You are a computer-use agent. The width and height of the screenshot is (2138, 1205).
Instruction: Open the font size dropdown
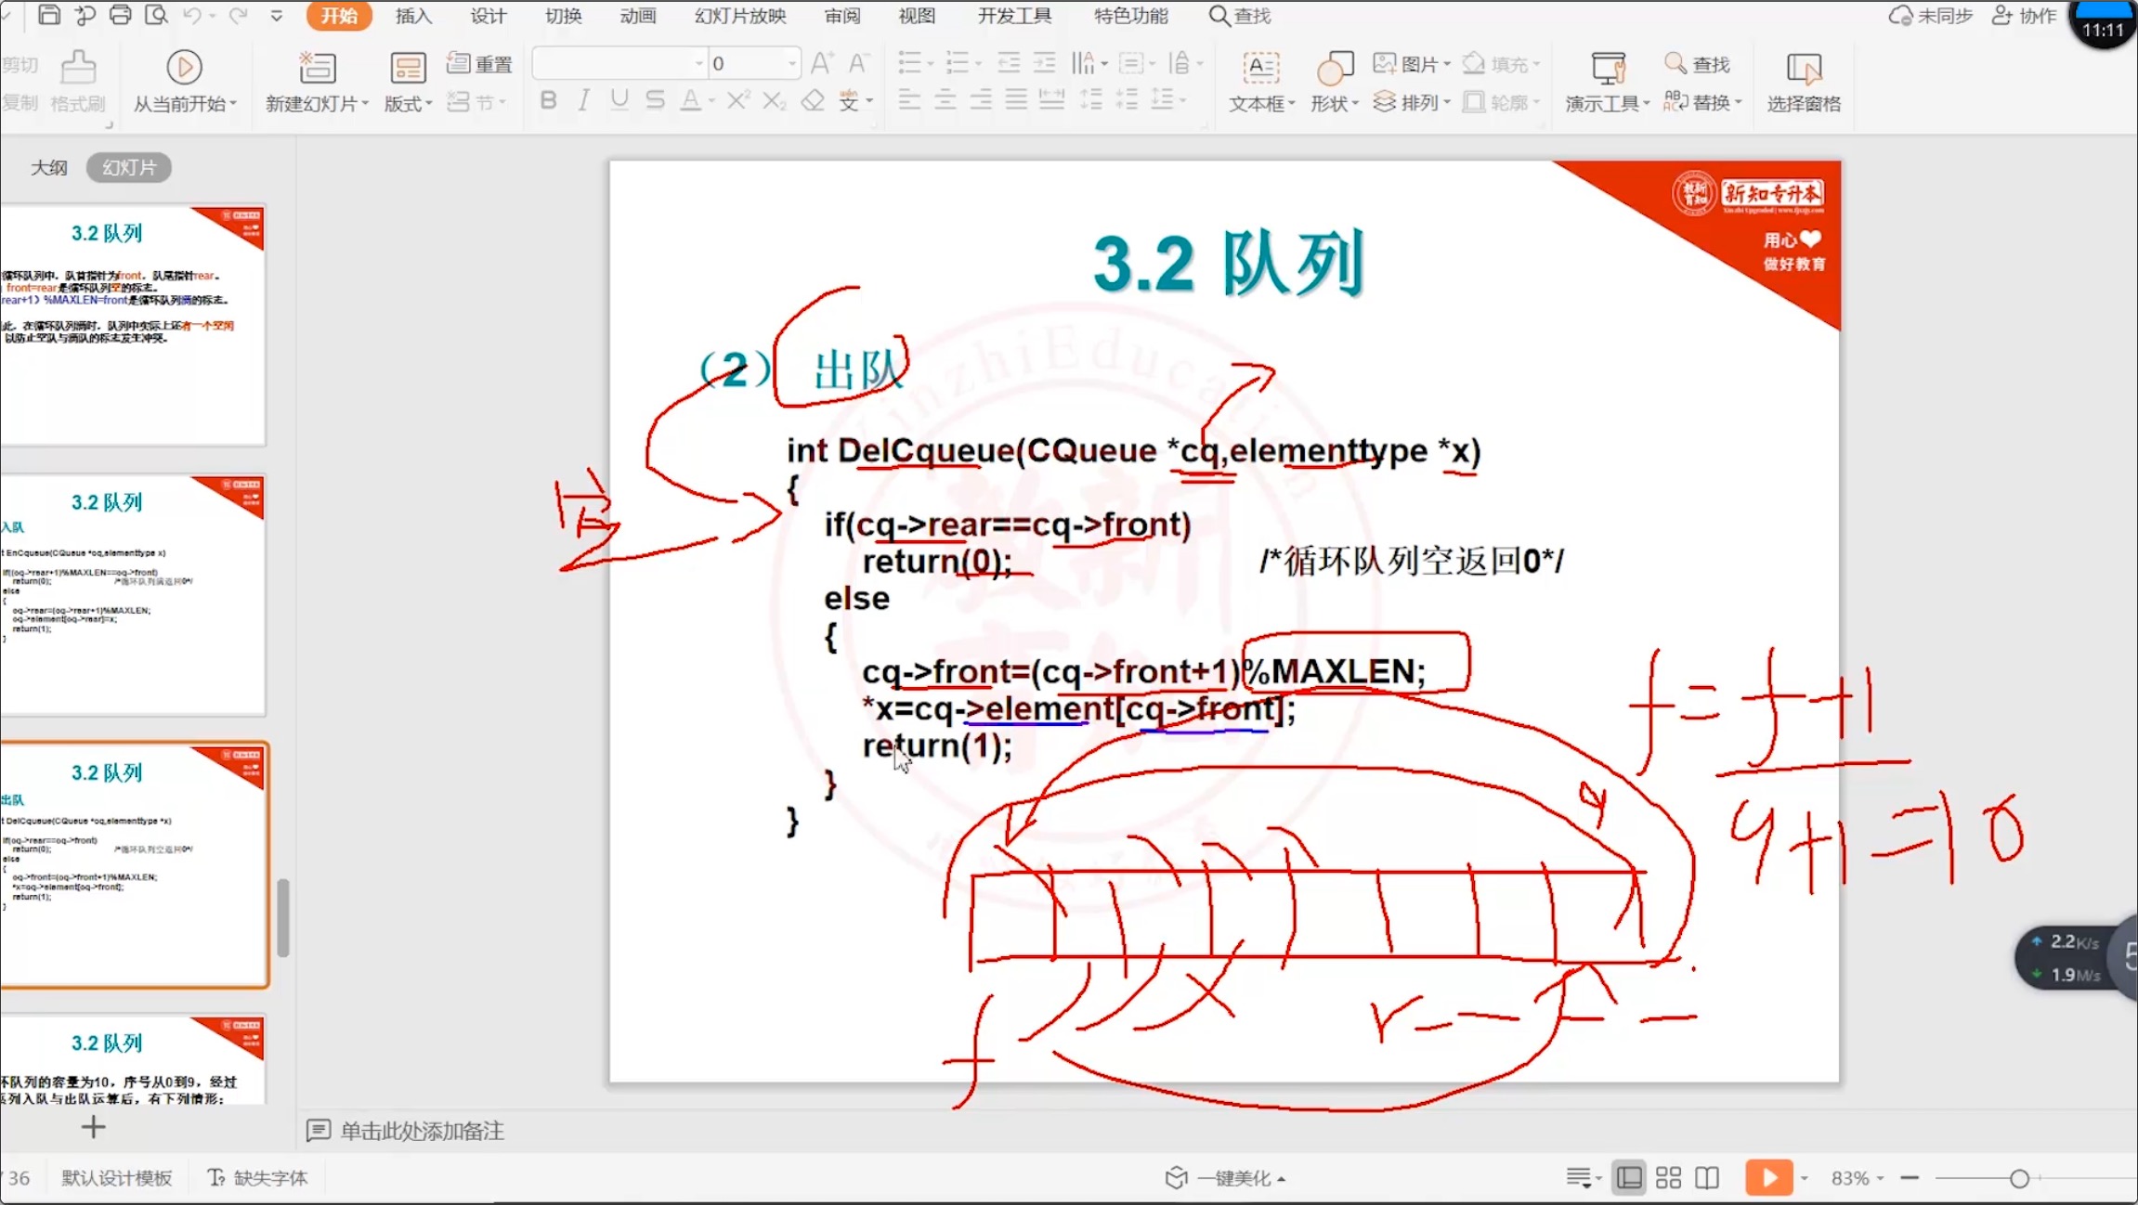pyautogui.click(x=791, y=64)
